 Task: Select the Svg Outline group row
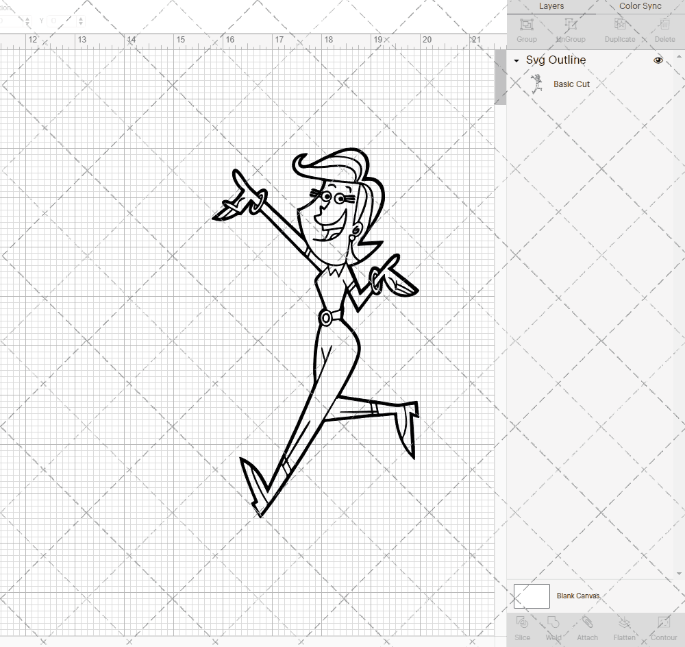(x=589, y=60)
